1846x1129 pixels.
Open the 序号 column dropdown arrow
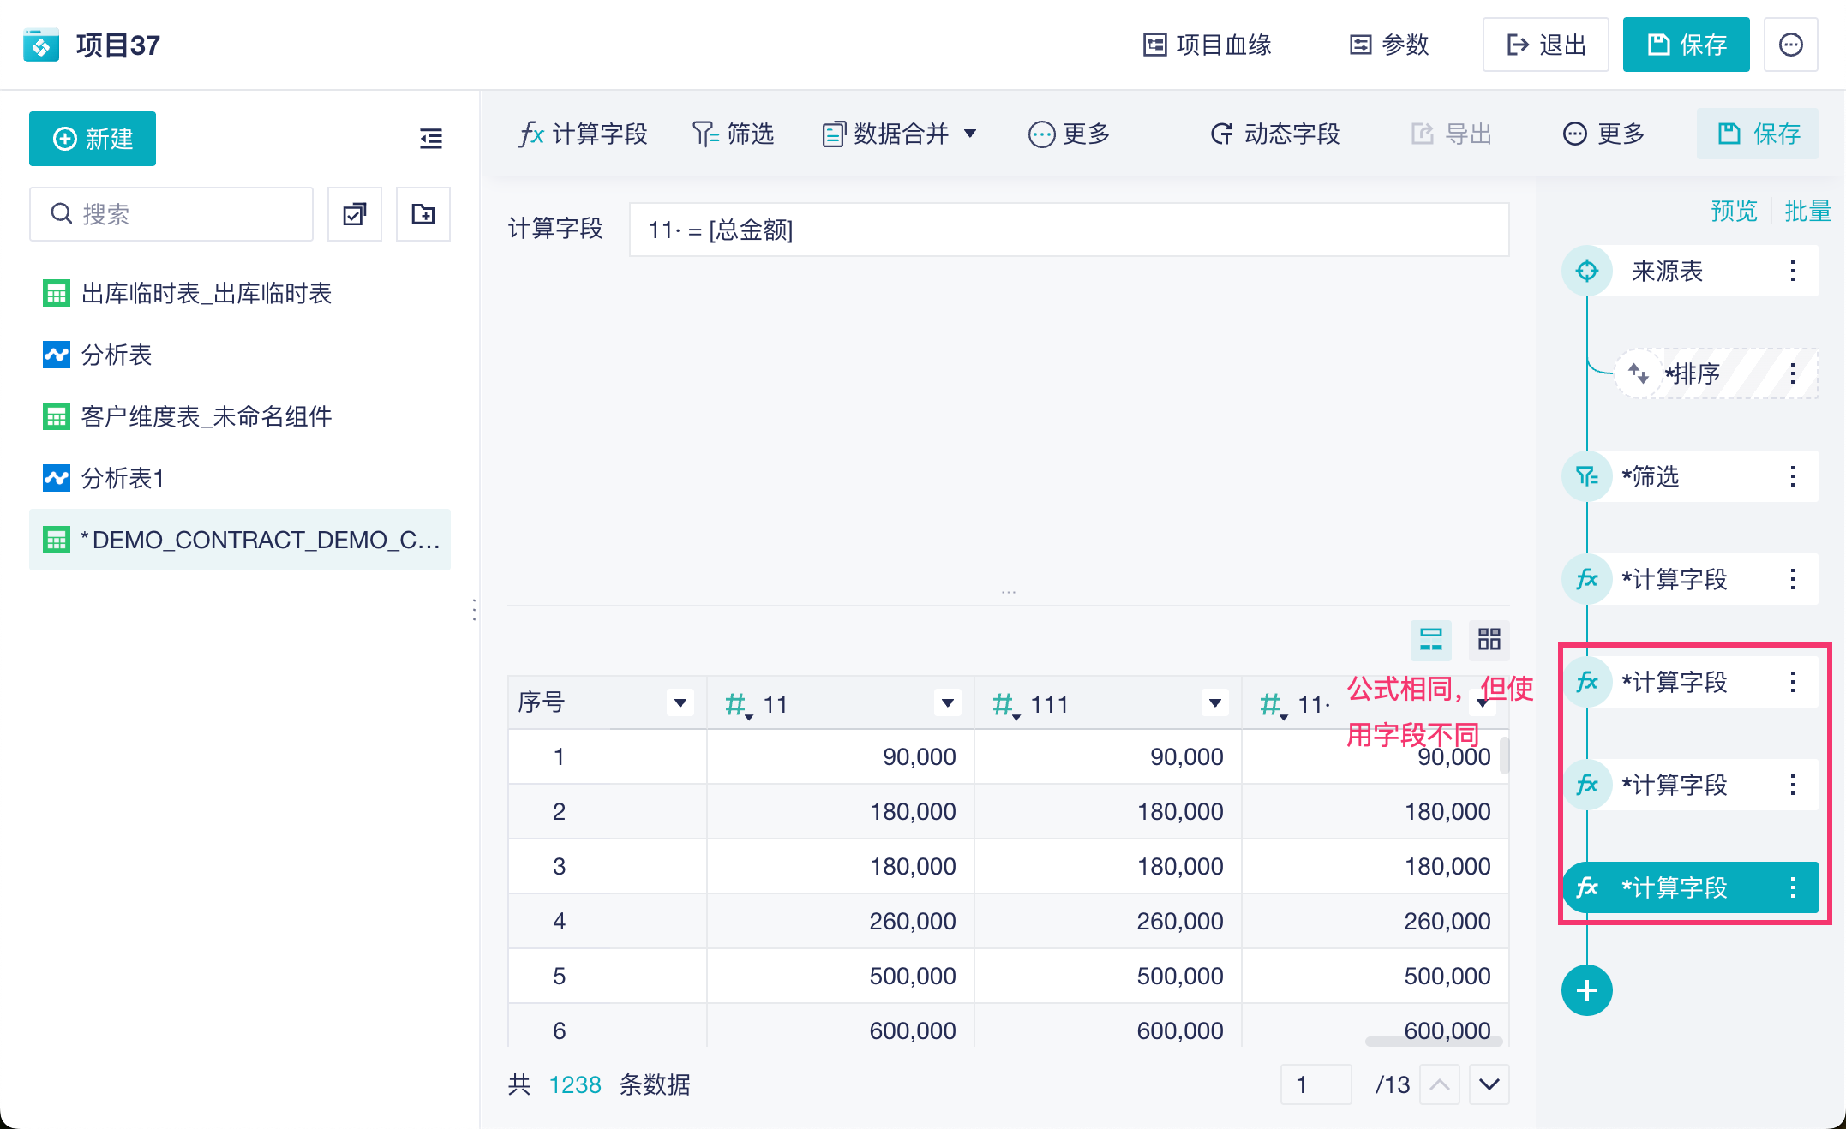pyautogui.click(x=680, y=703)
